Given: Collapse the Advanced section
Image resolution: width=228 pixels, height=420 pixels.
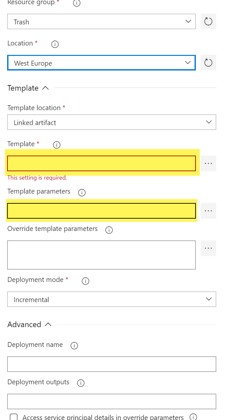Looking at the screenshot, I should point(48,325).
